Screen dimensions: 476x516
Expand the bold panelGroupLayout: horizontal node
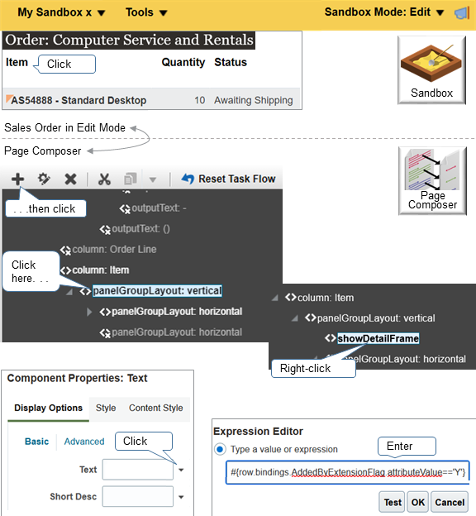click(89, 312)
